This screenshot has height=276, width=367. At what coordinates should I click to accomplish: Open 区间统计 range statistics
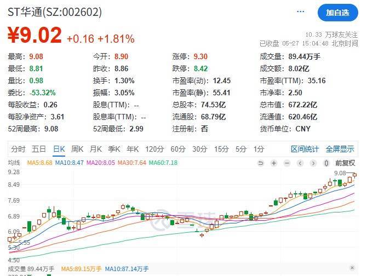tap(305, 149)
